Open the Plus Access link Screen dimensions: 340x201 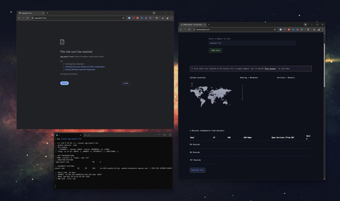pyautogui.click(x=270, y=69)
